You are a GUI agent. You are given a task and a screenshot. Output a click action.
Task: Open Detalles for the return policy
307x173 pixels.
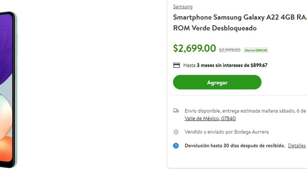(297, 146)
